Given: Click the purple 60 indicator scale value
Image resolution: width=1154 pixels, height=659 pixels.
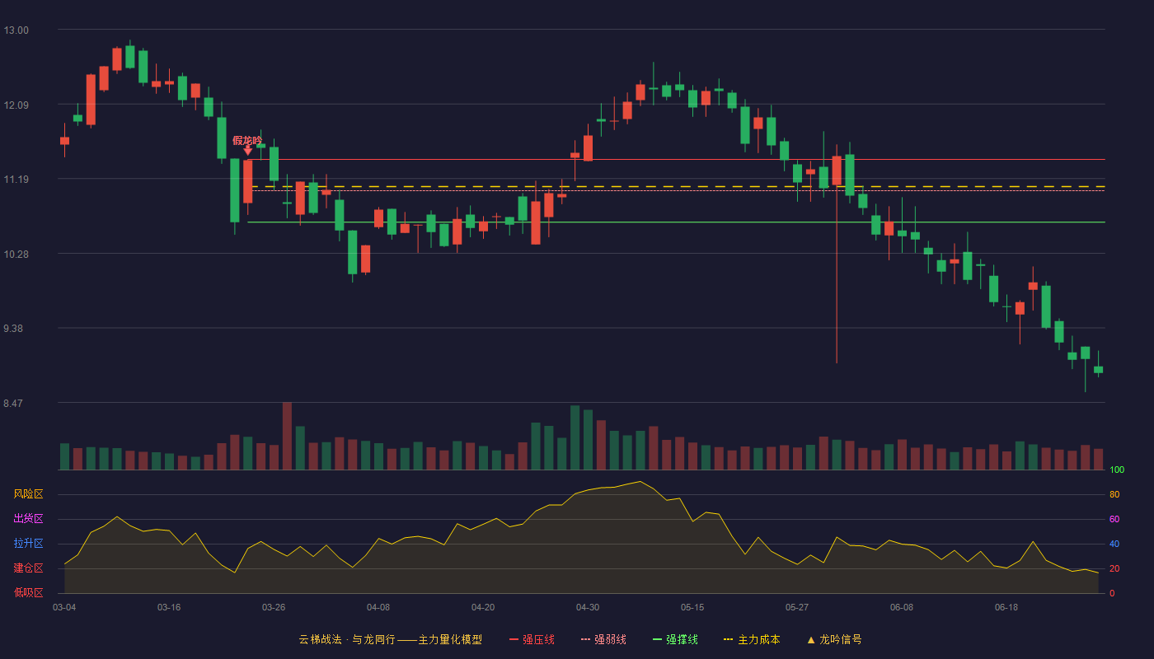Looking at the screenshot, I should pyautogui.click(x=1114, y=520).
